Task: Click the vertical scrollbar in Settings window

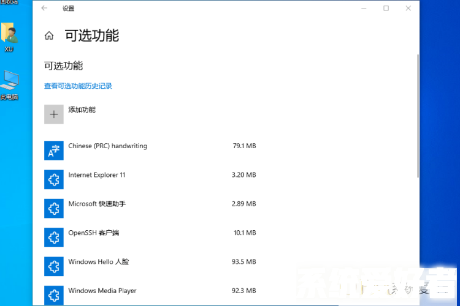Action: coord(418,116)
